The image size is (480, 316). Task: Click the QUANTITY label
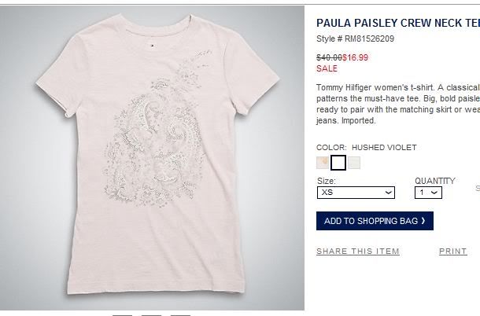click(435, 181)
